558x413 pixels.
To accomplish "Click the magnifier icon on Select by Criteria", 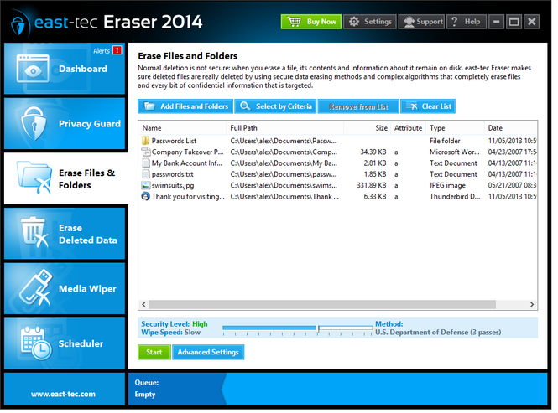I will pyautogui.click(x=245, y=106).
